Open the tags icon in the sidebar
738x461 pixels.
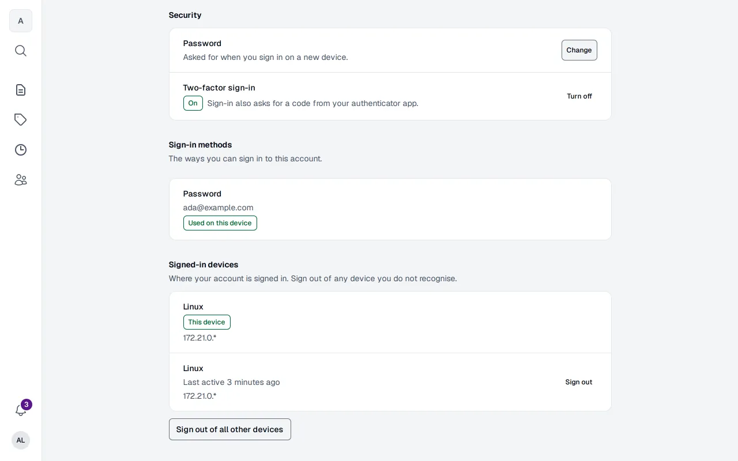pyautogui.click(x=21, y=120)
